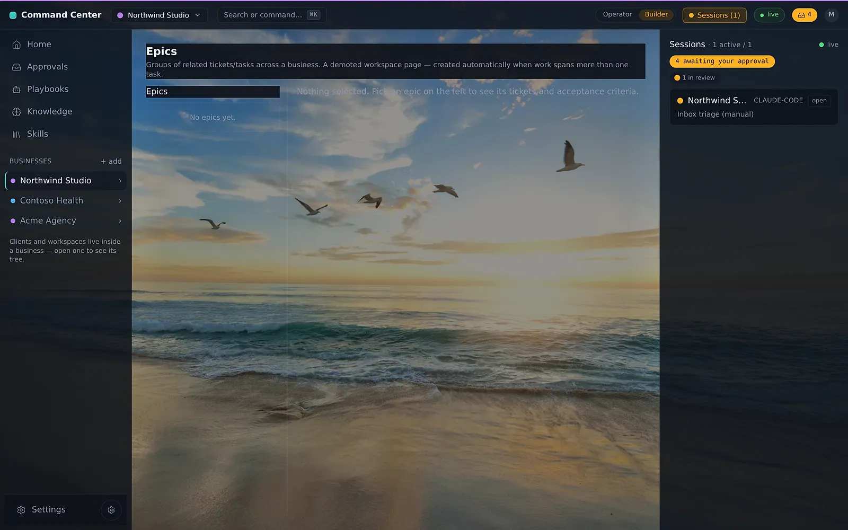Screen dimensions: 848x530
Task: Open the Knowledge brain icon
Action: tap(16, 111)
